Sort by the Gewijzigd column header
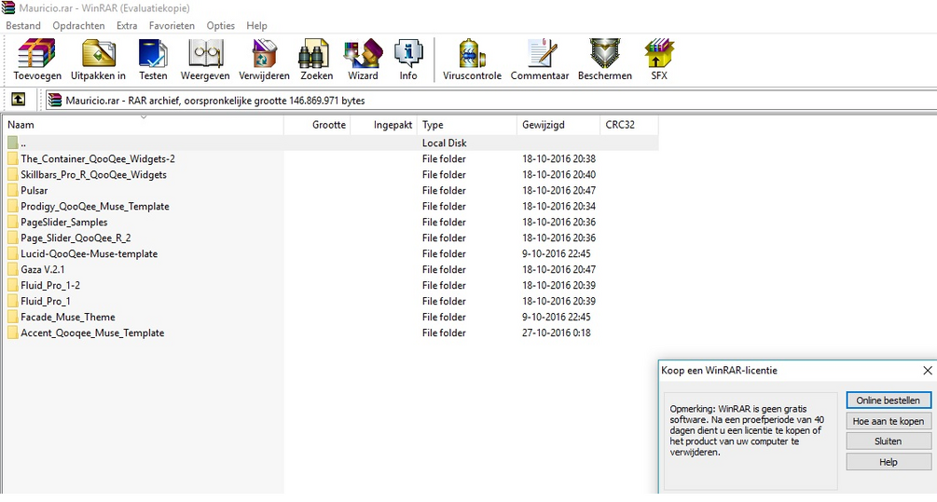The height and width of the screenshot is (502, 937). coord(558,125)
